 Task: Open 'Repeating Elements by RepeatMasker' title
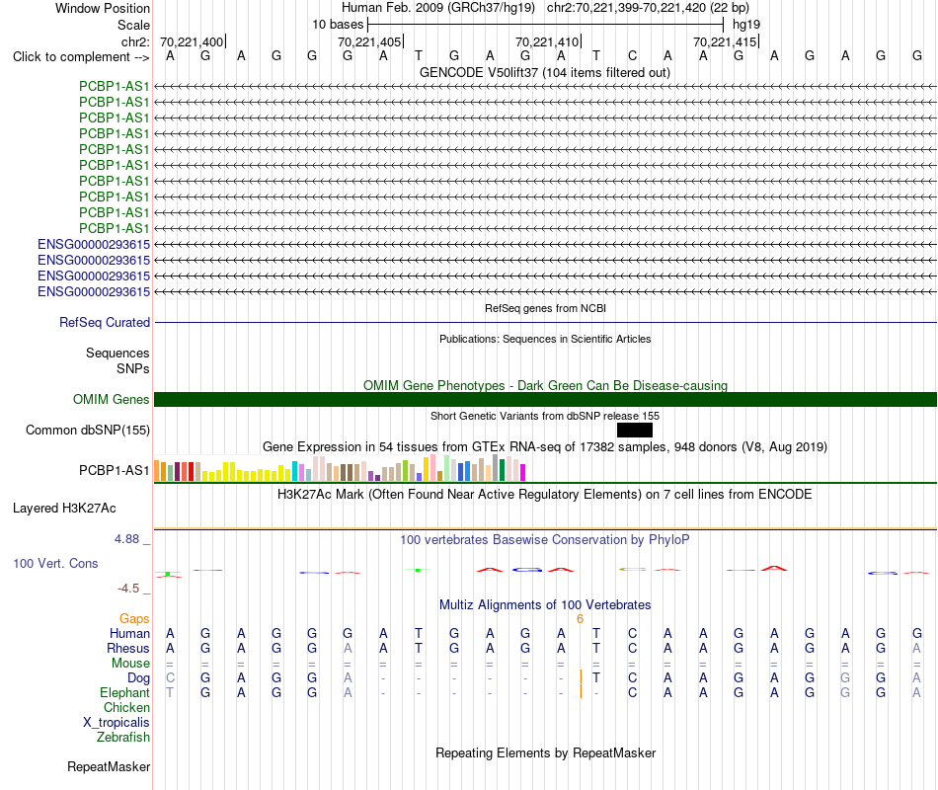click(x=545, y=752)
